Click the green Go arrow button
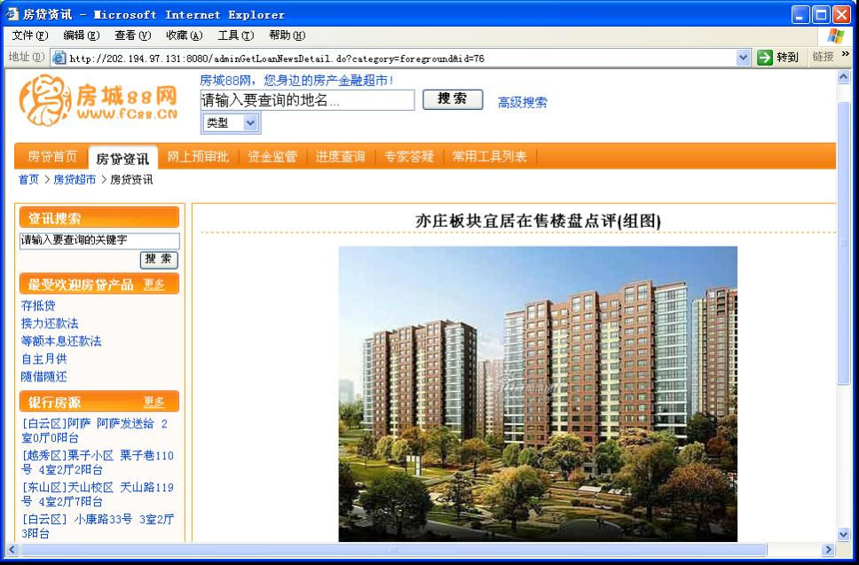The image size is (859, 565). pos(764,58)
